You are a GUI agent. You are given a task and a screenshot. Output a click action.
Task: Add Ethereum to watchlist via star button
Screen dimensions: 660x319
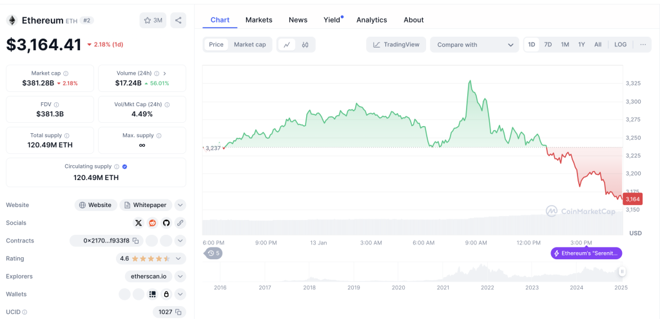[x=153, y=20]
